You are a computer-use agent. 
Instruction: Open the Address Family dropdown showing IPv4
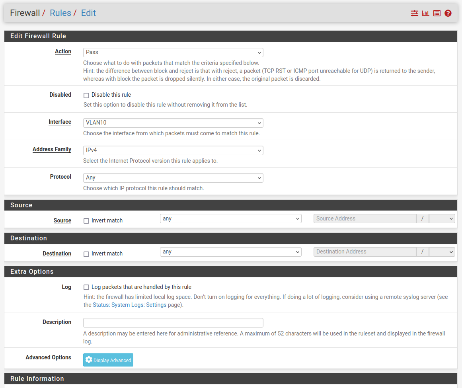[x=173, y=150]
